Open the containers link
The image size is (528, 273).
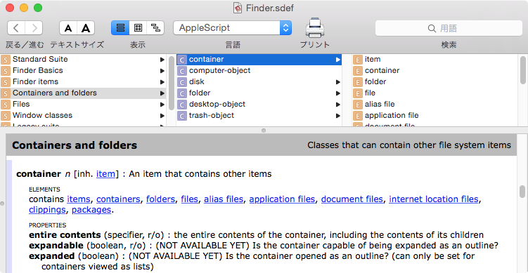[x=118, y=199]
